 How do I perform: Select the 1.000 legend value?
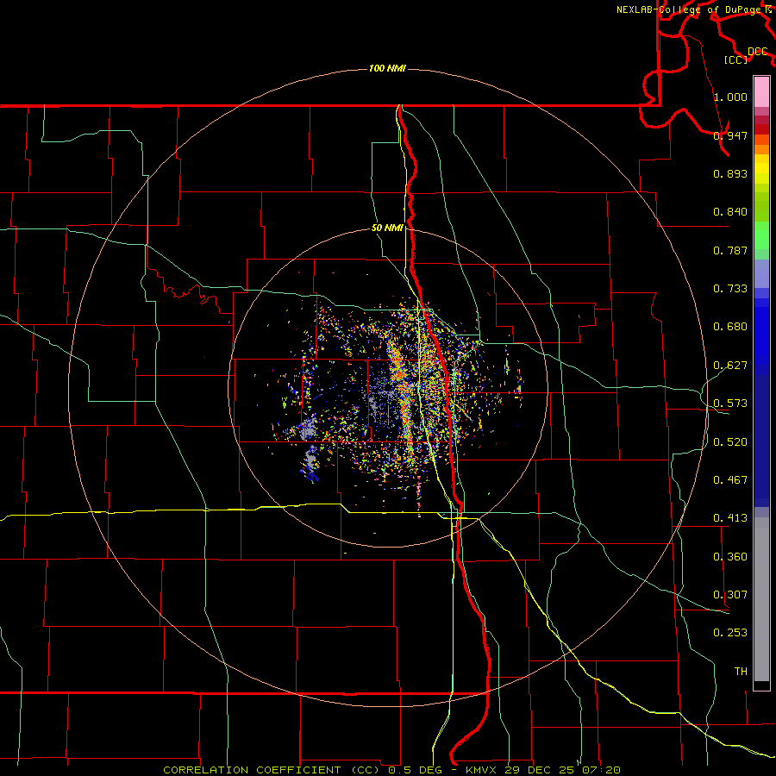tap(730, 97)
